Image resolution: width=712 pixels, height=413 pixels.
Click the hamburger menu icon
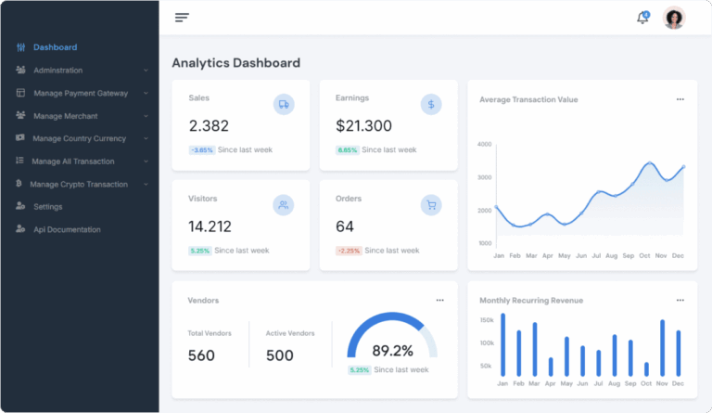click(x=182, y=18)
